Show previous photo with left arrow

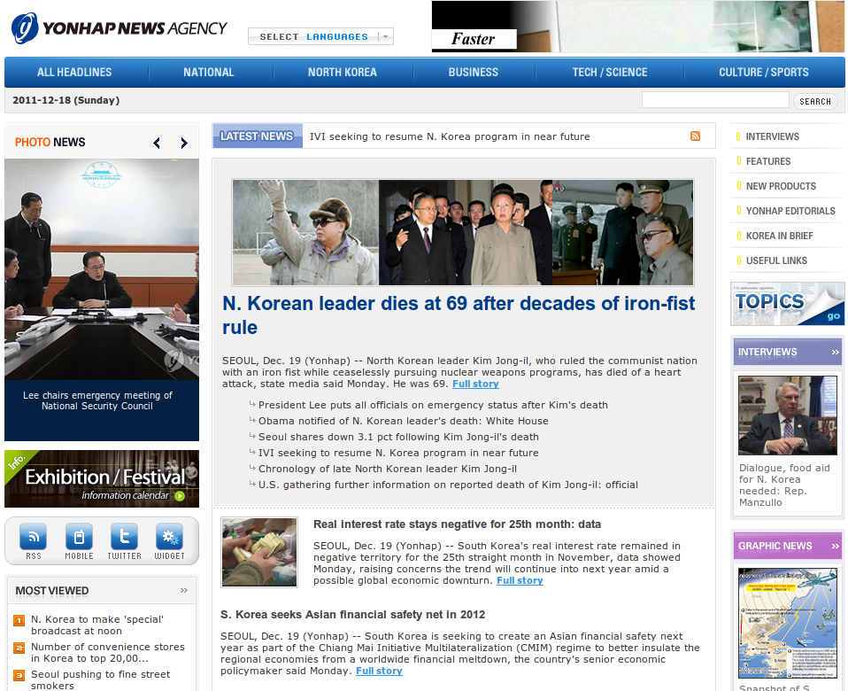[157, 143]
